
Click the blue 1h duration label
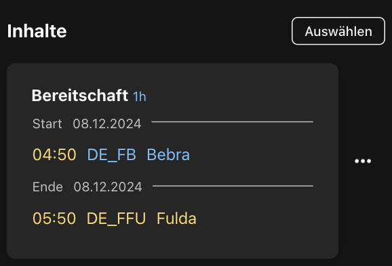coord(140,96)
